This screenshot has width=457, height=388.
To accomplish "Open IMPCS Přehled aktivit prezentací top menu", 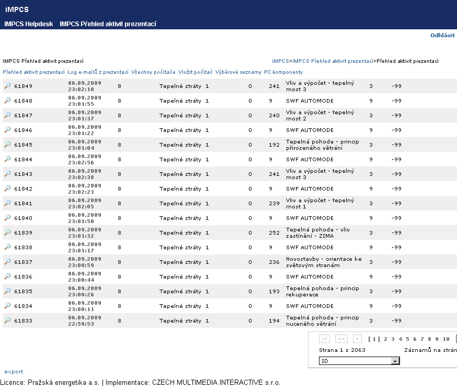I will coord(108,24).
